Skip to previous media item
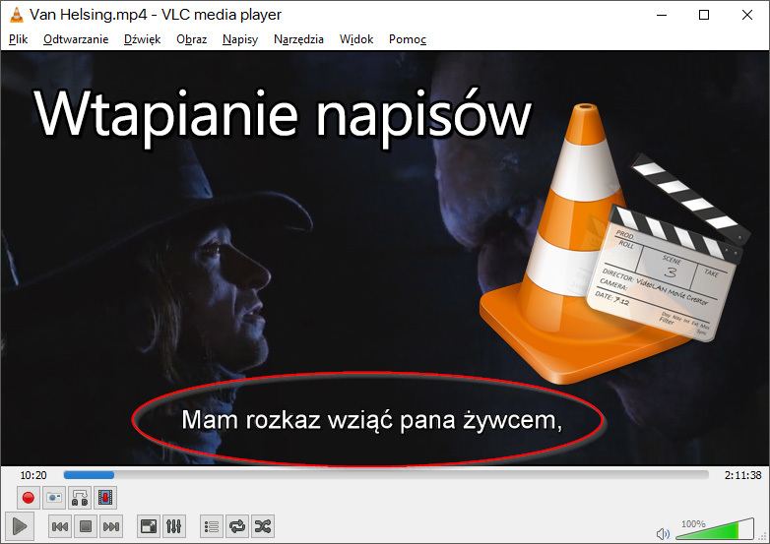This screenshot has width=770, height=544. 60,526
